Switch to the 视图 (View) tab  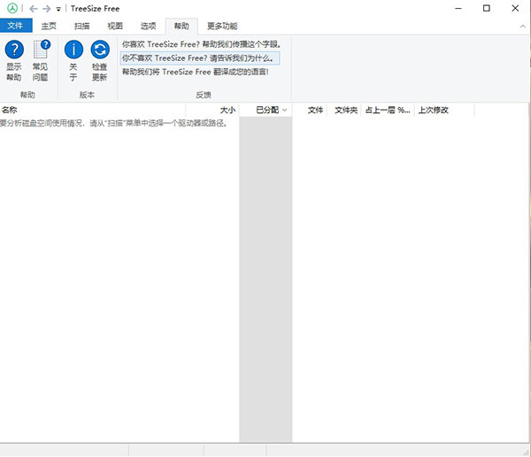(115, 26)
